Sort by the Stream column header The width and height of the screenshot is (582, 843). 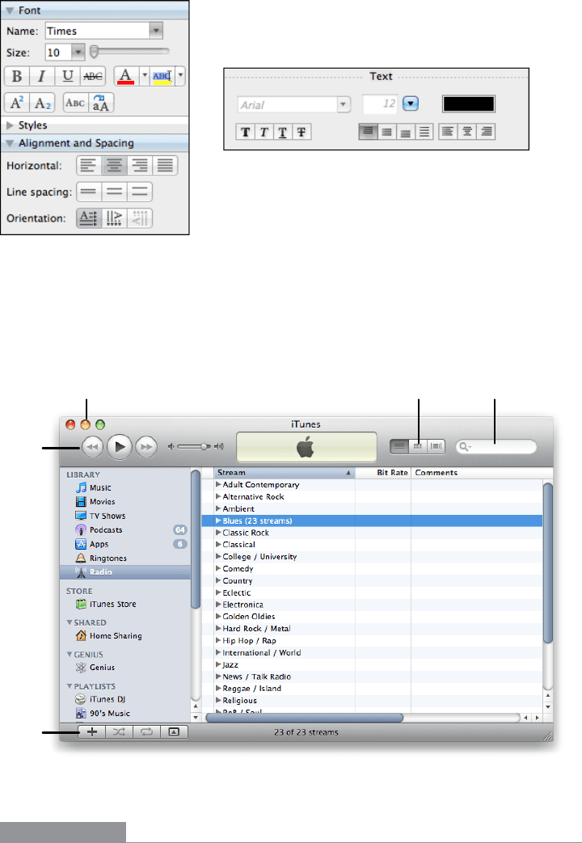click(285, 473)
